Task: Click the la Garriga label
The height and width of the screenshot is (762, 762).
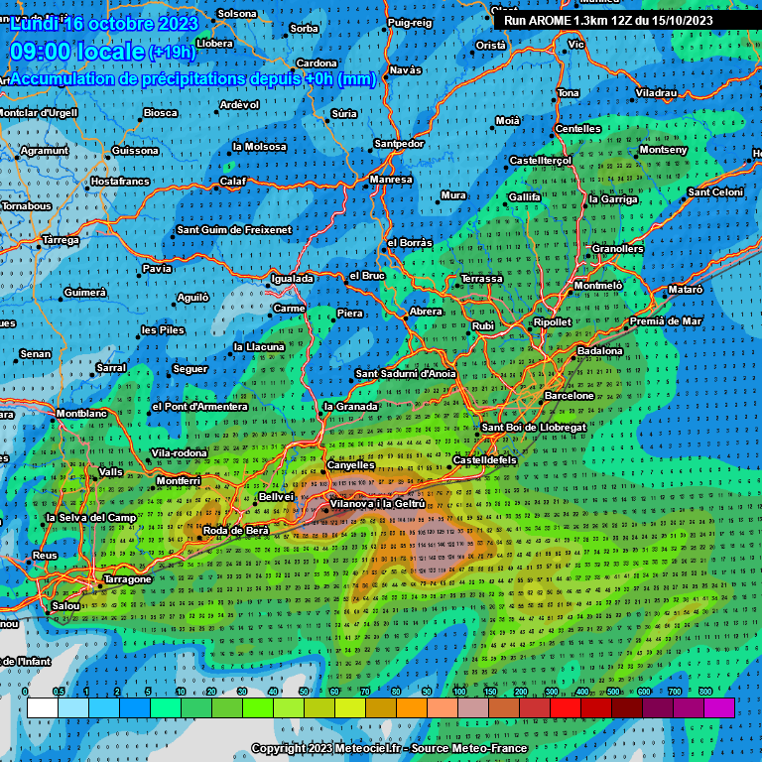Action: pyautogui.click(x=613, y=199)
